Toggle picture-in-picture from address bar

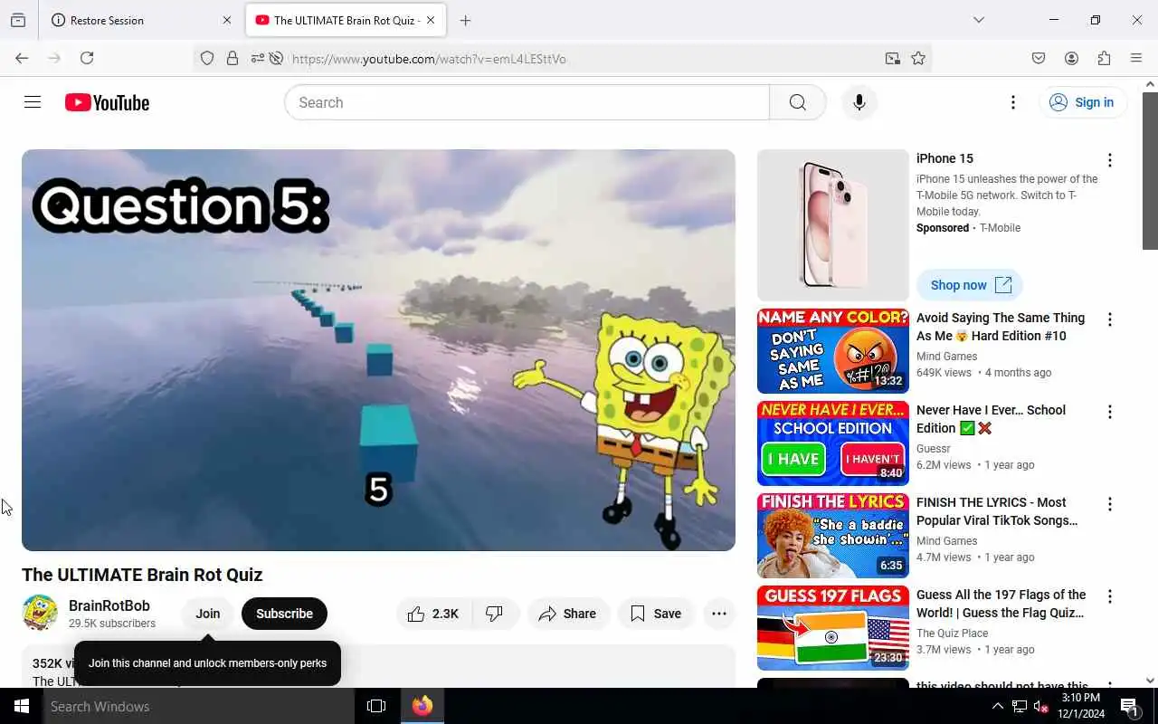coord(893,59)
